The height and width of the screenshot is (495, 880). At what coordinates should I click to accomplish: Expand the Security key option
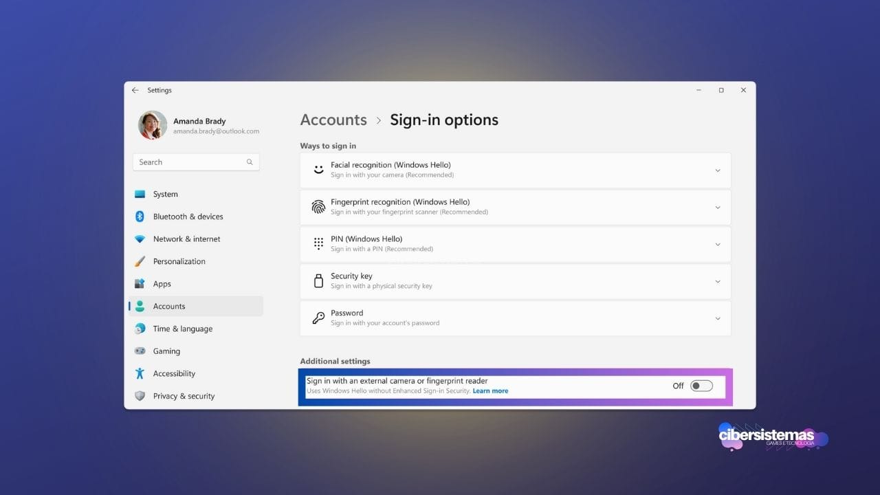coord(717,281)
